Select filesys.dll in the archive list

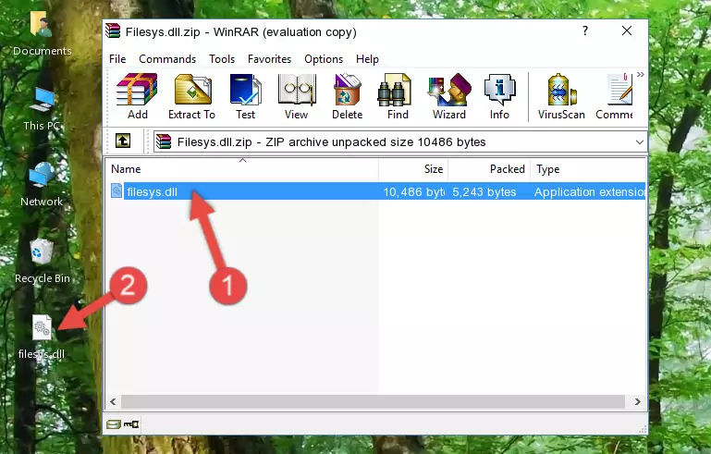pyautogui.click(x=376, y=191)
